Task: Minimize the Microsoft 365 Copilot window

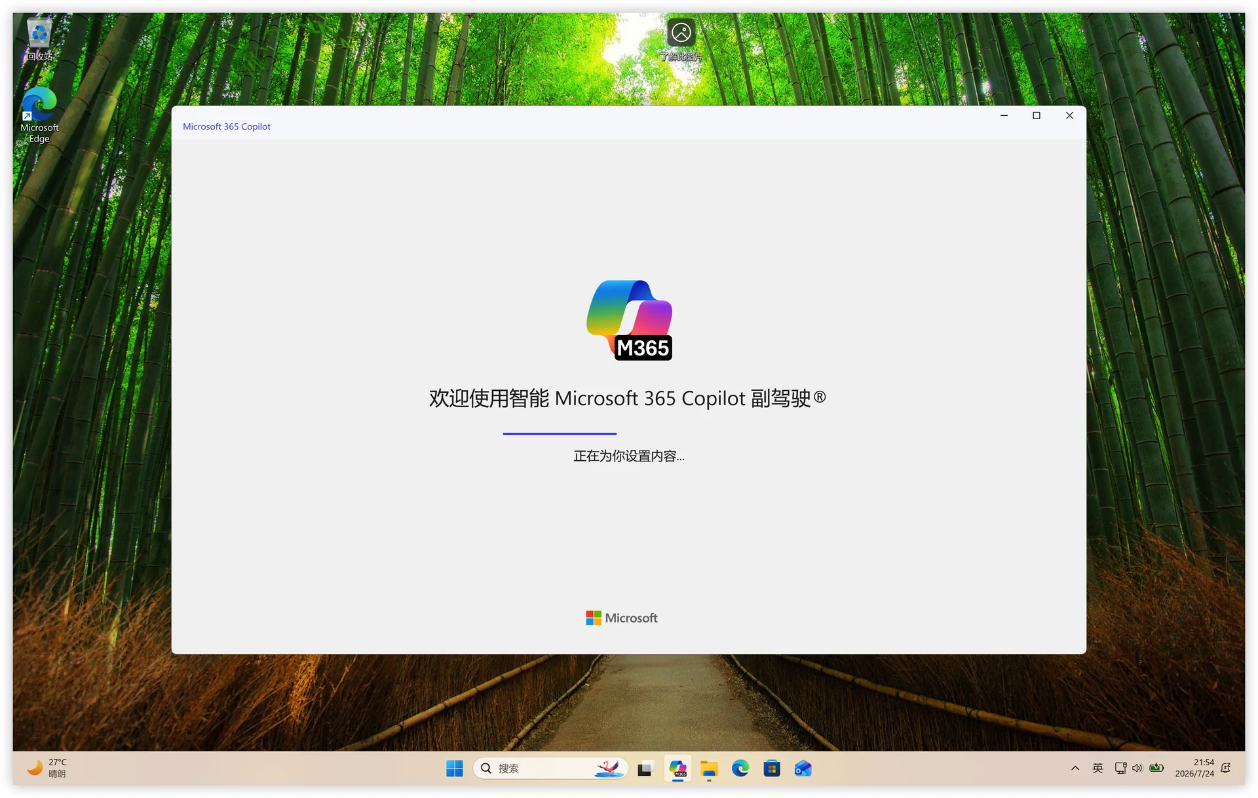Action: (1004, 116)
